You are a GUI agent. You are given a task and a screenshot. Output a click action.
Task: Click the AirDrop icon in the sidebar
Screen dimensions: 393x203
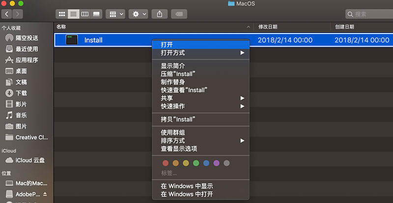point(9,38)
